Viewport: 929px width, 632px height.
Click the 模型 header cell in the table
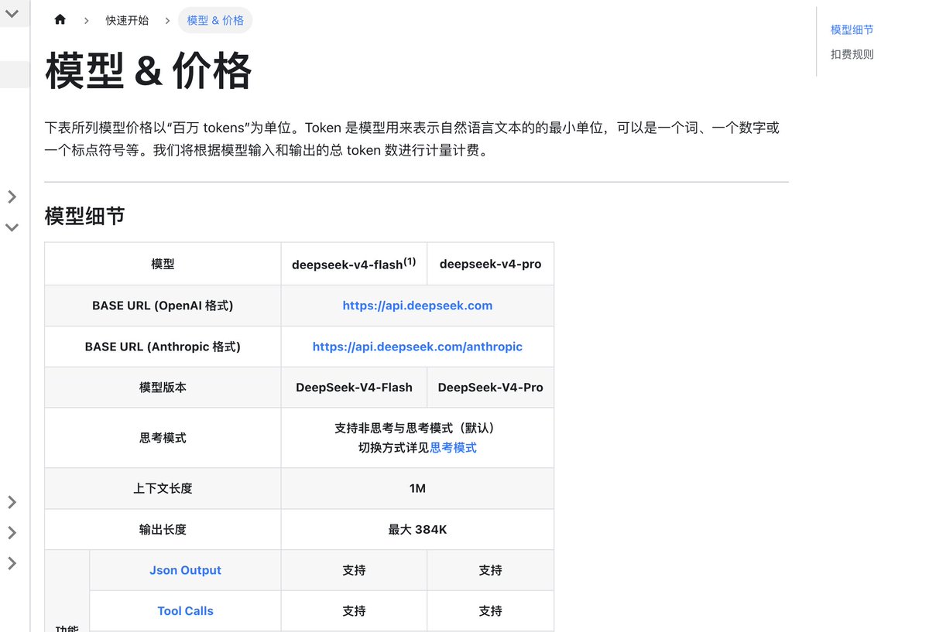[x=163, y=264]
